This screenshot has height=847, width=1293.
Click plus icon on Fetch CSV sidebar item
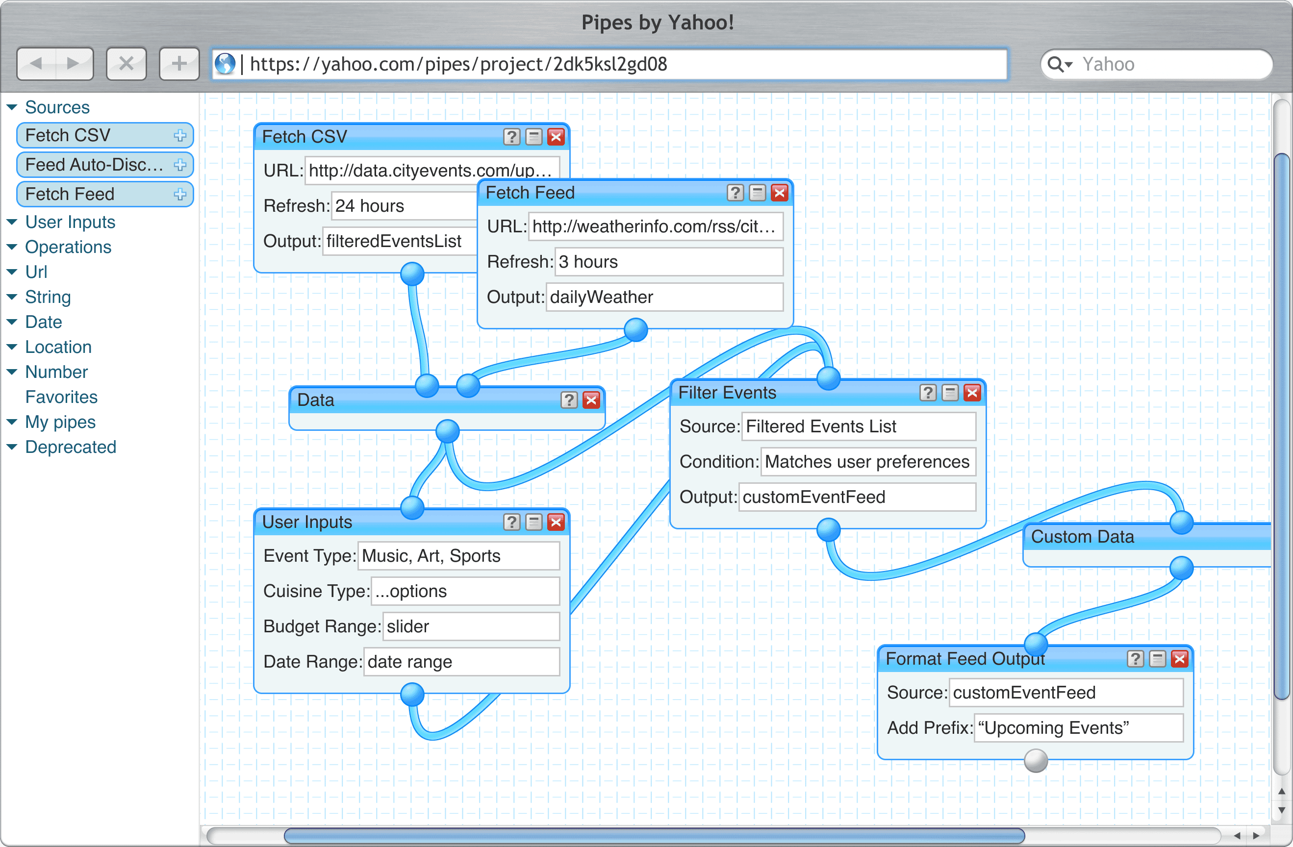click(x=180, y=136)
